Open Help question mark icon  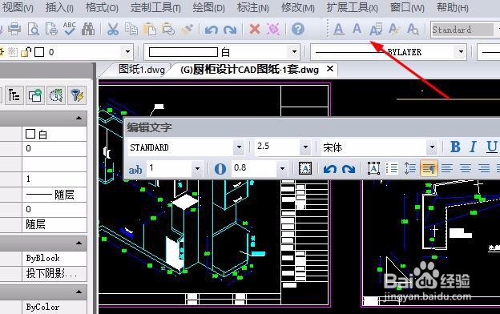[x=298, y=30]
